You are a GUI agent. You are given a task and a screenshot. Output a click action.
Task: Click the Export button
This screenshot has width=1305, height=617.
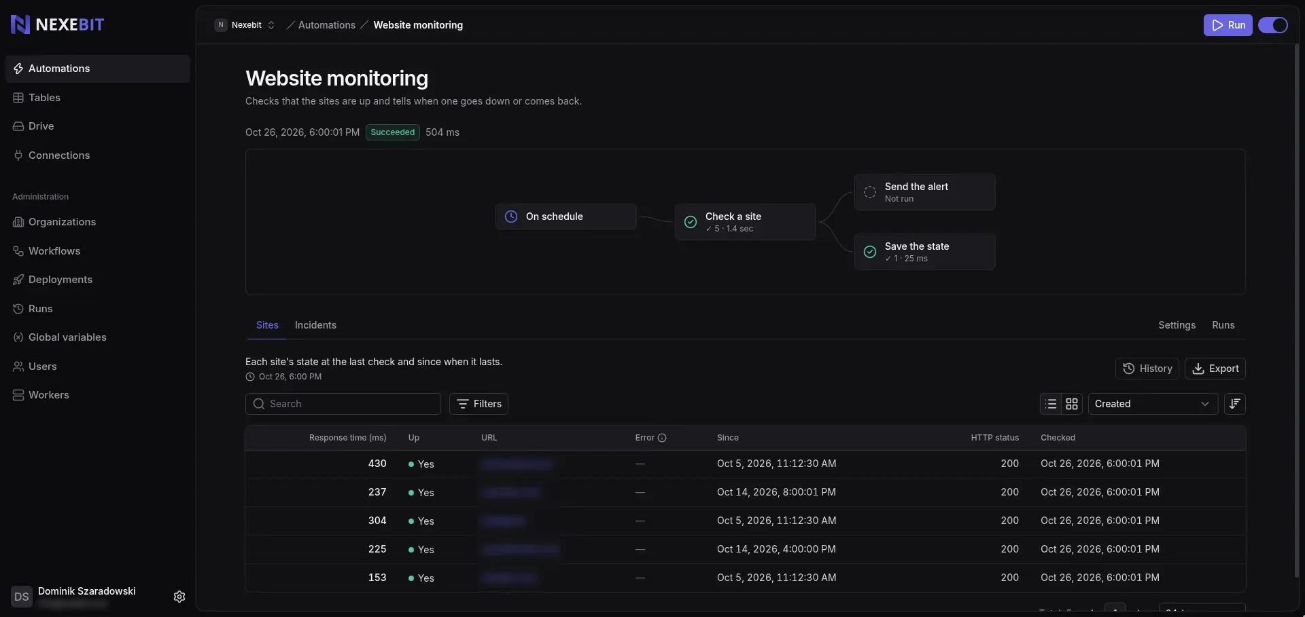pyautogui.click(x=1215, y=369)
